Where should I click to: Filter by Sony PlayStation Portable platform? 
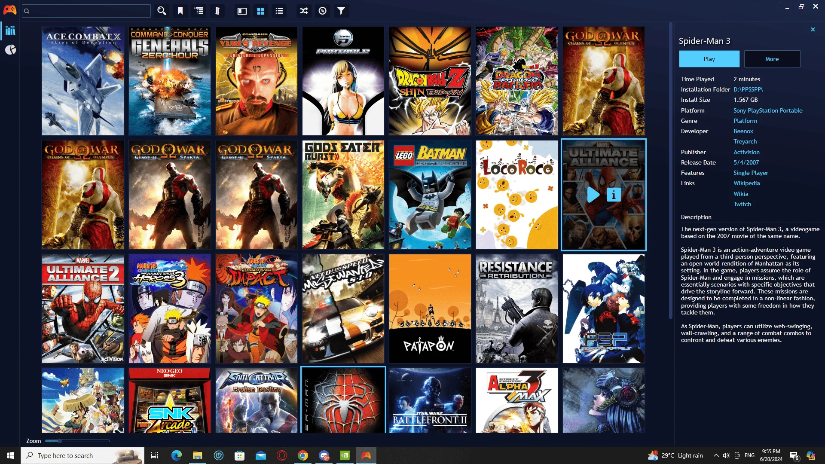tap(768, 110)
